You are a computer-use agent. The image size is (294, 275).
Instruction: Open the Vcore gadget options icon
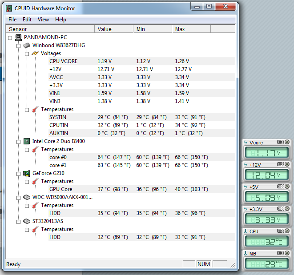(x=281, y=142)
